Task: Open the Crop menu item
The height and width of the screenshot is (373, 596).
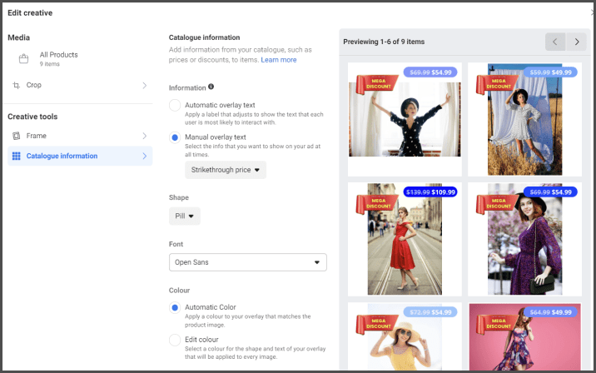Action: (x=80, y=85)
